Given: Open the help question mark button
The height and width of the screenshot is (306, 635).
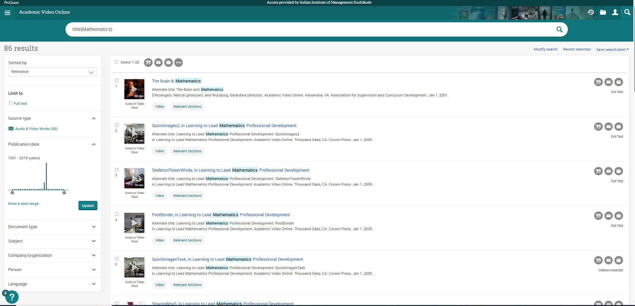Looking at the screenshot, I should (12, 297).
